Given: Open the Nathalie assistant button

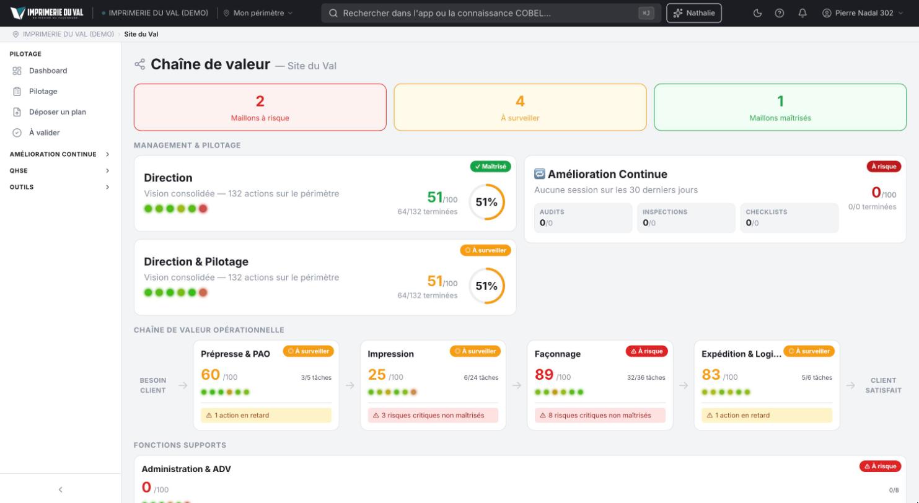Looking at the screenshot, I should 694,13.
